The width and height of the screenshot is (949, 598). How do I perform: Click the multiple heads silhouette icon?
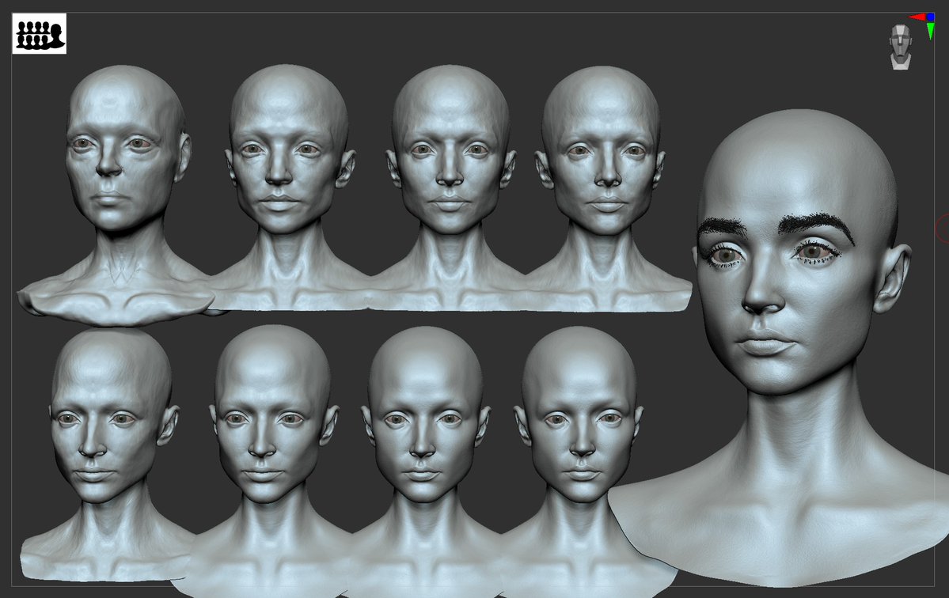(40, 34)
